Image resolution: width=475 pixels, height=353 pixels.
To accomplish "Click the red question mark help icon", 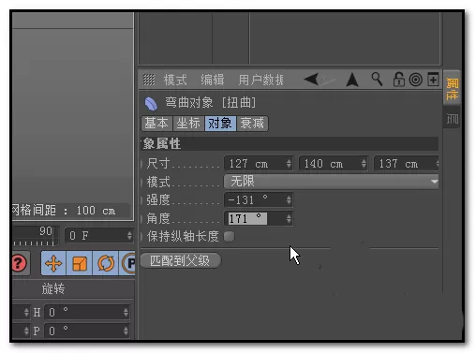I will pyautogui.click(x=20, y=263).
